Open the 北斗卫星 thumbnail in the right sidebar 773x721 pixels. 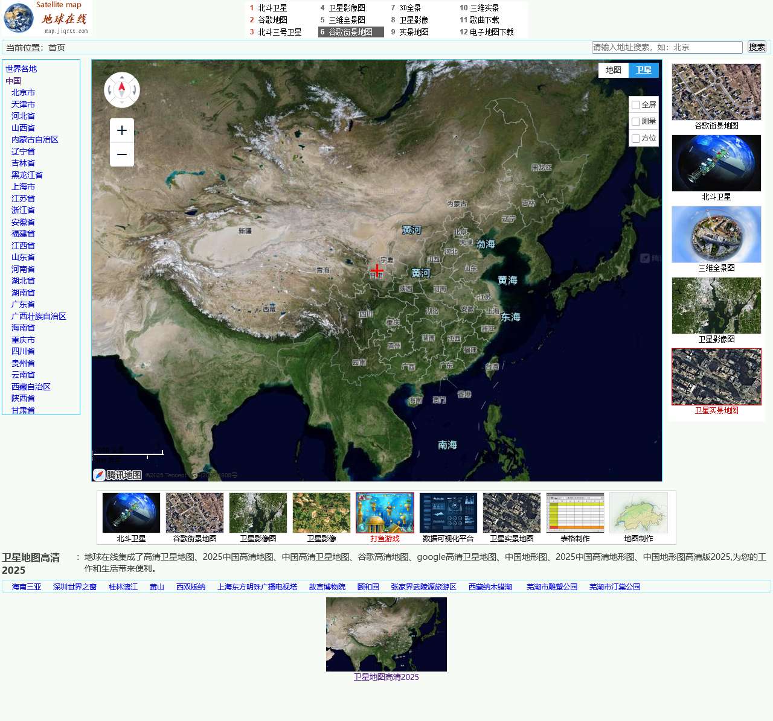[716, 163]
